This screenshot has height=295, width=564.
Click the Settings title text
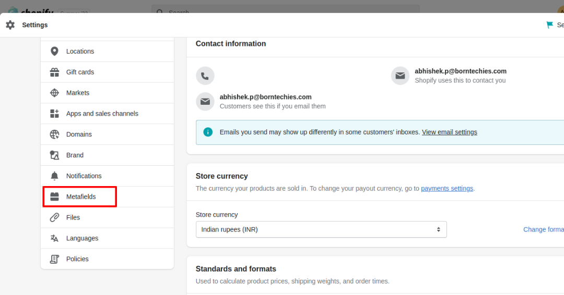point(35,25)
